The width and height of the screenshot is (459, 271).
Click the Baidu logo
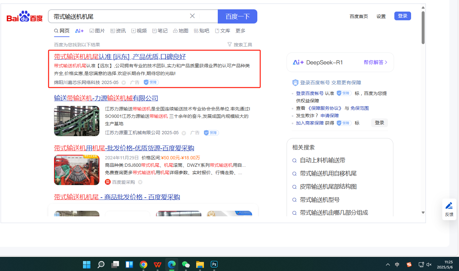point(24,16)
